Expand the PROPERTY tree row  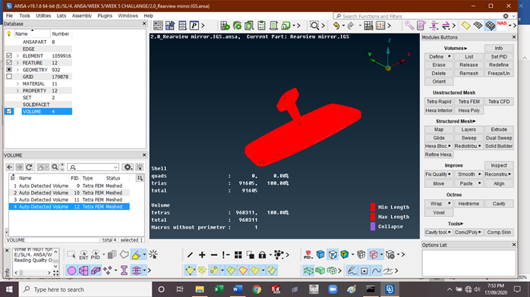point(17,91)
